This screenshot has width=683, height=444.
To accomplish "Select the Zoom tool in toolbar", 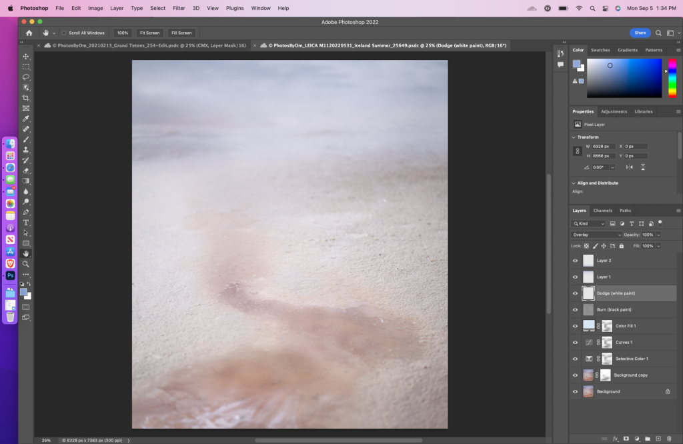I will point(26,264).
